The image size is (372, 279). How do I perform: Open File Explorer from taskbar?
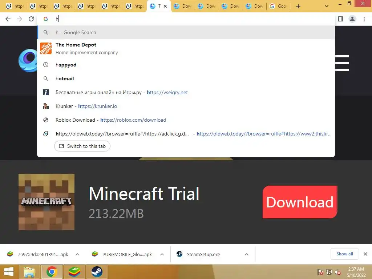click(x=29, y=272)
